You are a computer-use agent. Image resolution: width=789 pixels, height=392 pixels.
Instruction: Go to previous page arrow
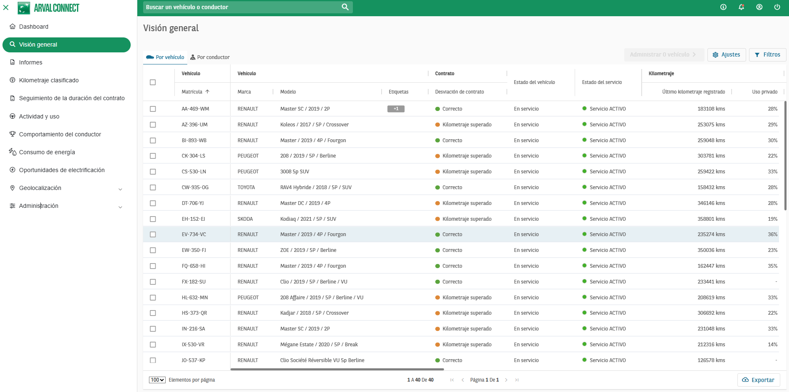point(463,380)
